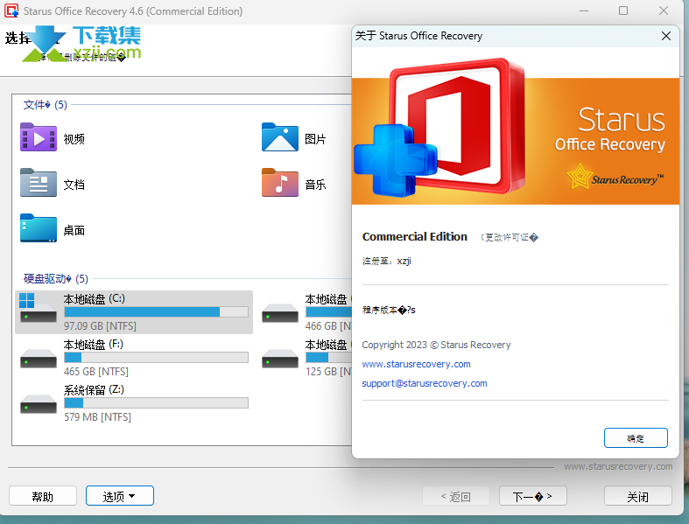Minimize the Starus Office Recovery window
Image resolution: width=689 pixels, height=524 pixels.
pyautogui.click(x=584, y=10)
